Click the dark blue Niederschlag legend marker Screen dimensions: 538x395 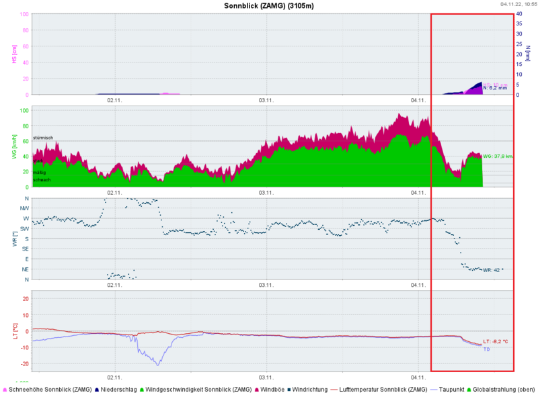pos(97,390)
